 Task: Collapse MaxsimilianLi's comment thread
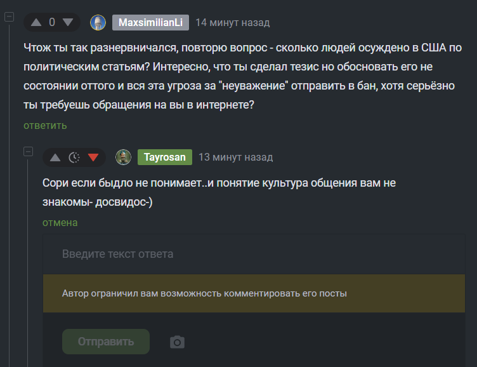(x=9, y=17)
